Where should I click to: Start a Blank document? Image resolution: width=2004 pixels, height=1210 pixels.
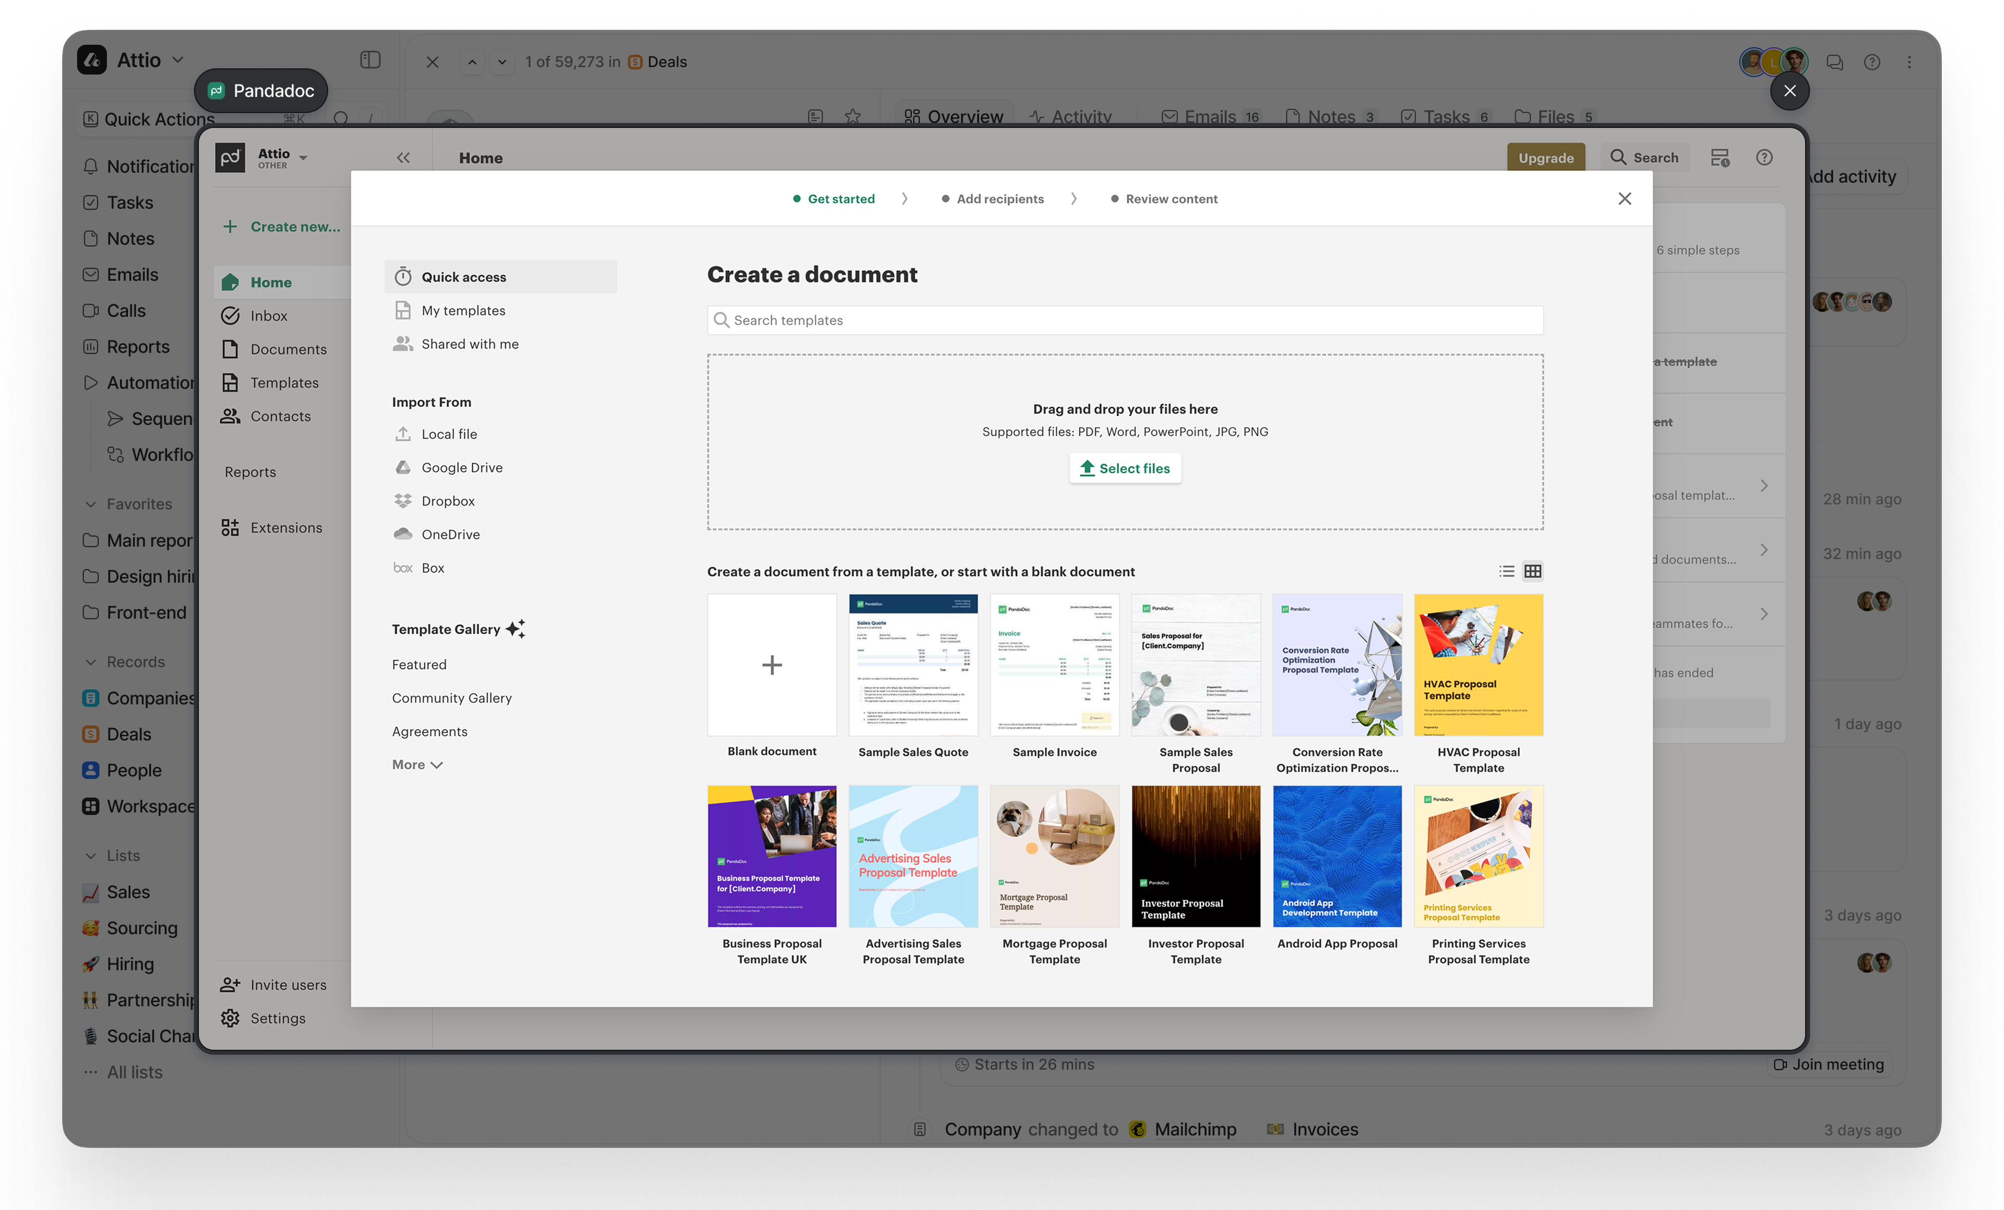click(771, 665)
